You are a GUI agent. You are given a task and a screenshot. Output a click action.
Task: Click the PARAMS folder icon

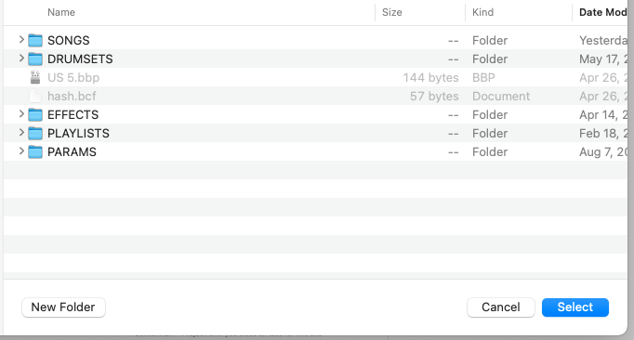(35, 151)
